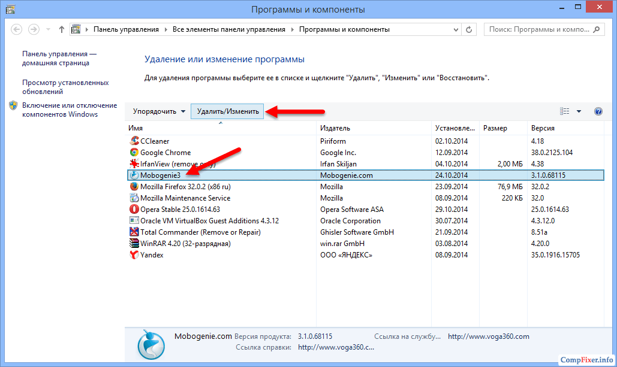The height and width of the screenshot is (367, 617).
Task: Sort by the Версия column header
Action: [543, 128]
